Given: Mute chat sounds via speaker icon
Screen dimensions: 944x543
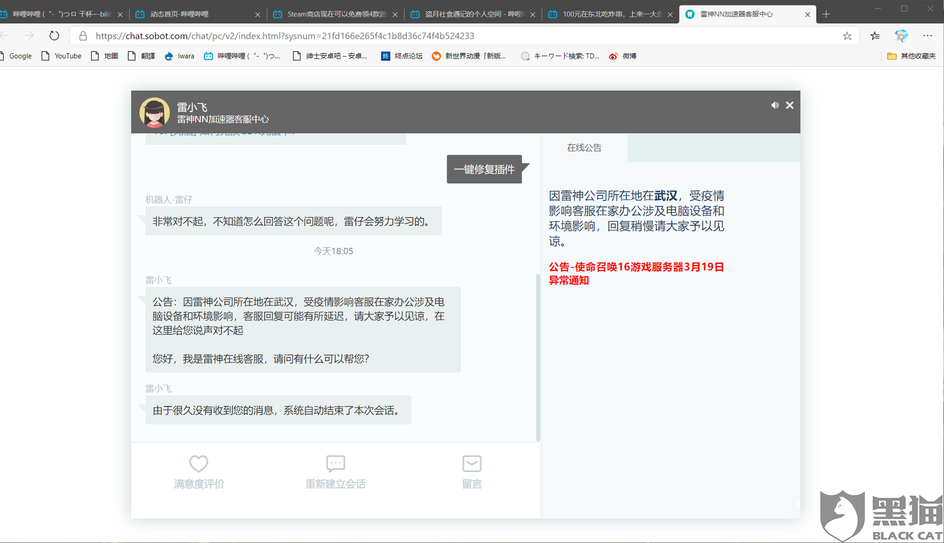Looking at the screenshot, I should (x=775, y=105).
